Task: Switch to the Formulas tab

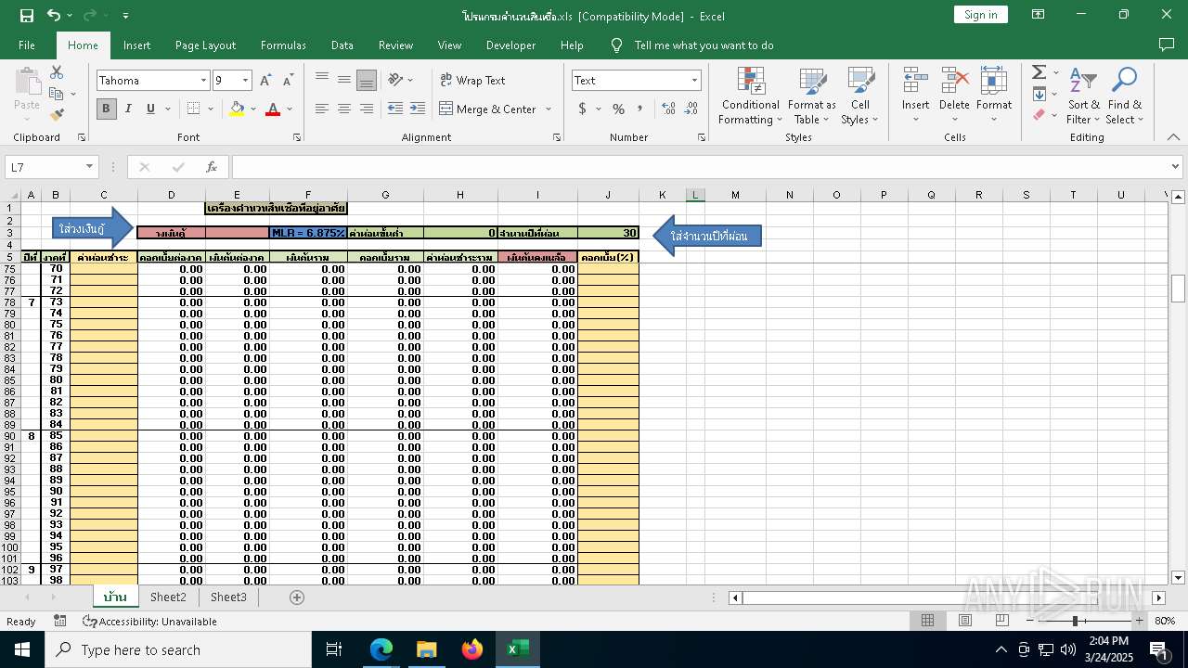Action: (x=283, y=45)
